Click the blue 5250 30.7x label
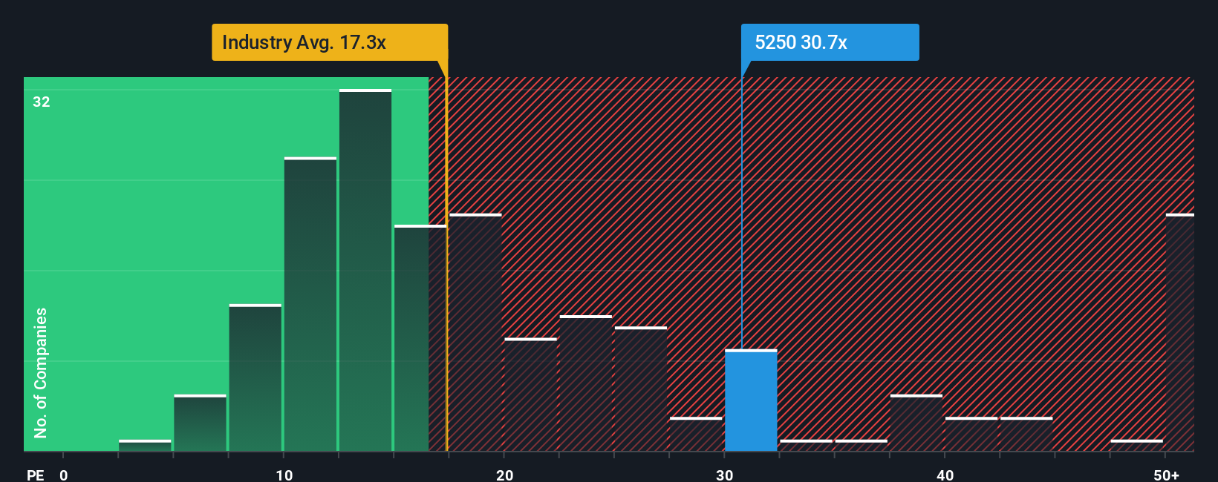1218x482 pixels. pos(830,42)
